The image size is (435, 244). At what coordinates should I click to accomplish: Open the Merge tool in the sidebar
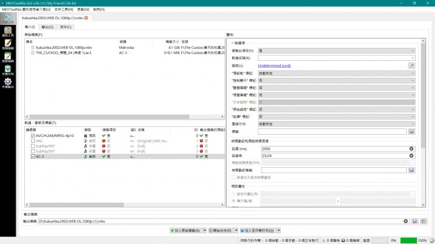point(8,19)
